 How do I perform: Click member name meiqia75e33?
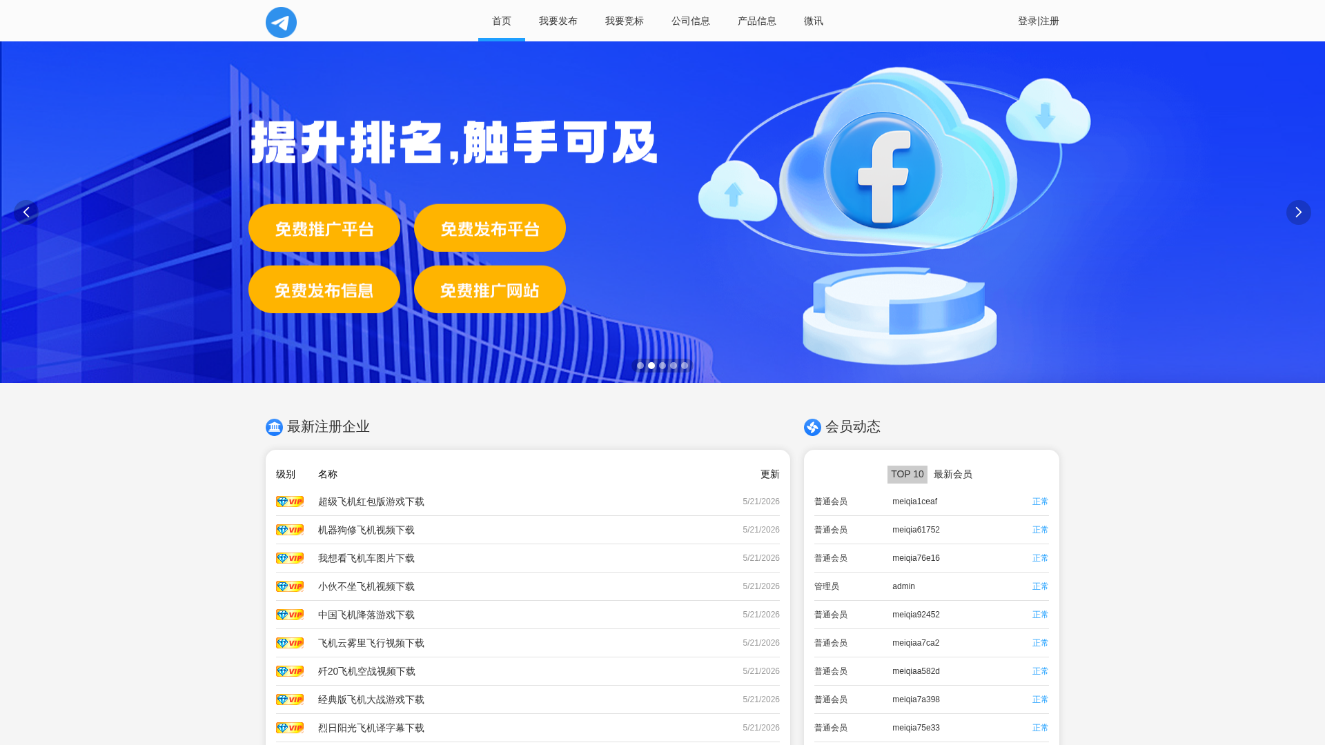pos(916,728)
